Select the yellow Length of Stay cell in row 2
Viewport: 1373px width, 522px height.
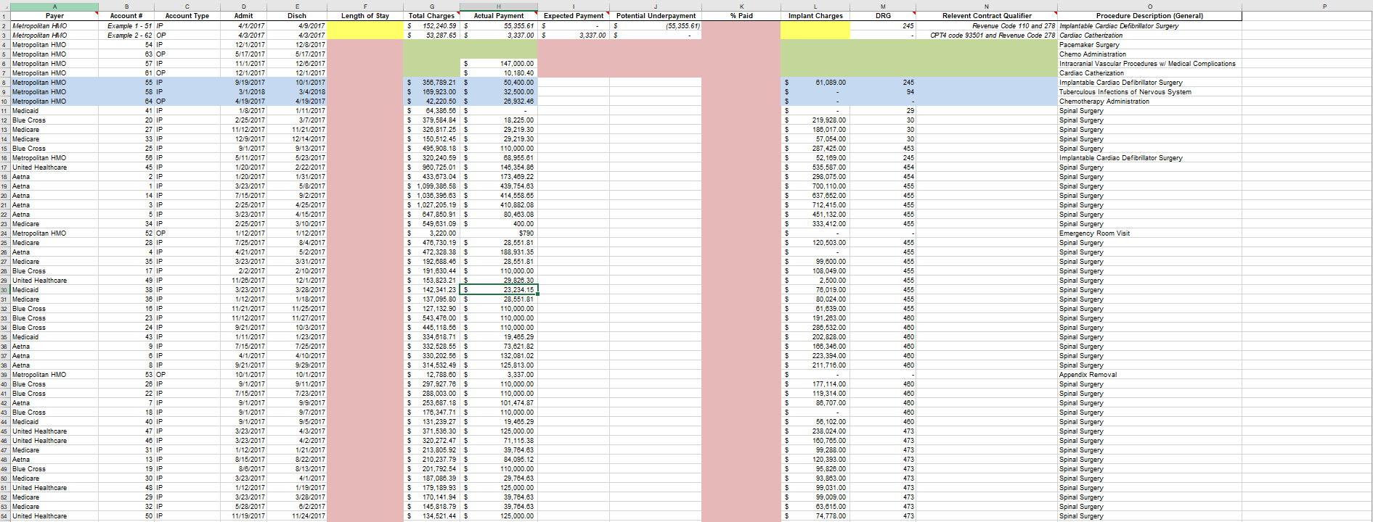pyautogui.click(x=365, y=26)
